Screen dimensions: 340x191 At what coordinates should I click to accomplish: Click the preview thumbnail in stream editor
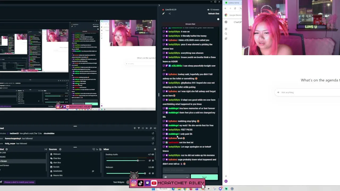pos(78,65)
